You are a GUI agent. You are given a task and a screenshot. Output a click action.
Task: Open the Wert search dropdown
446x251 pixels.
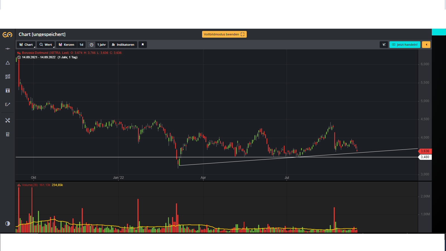click(x=46, y=45)
